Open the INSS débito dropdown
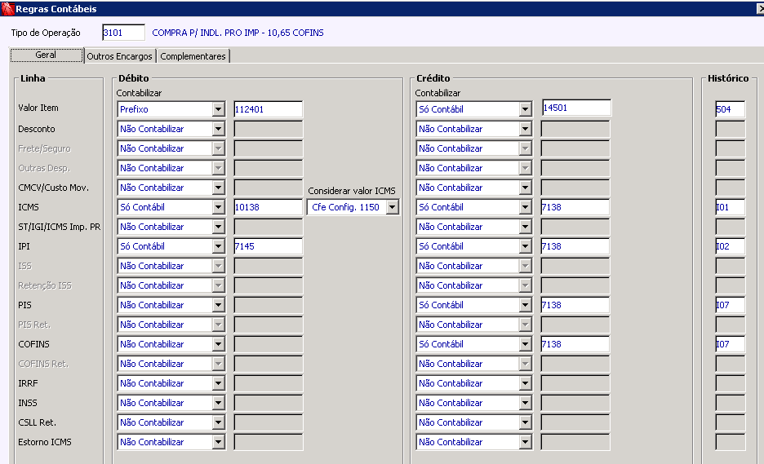 (171, 403)
